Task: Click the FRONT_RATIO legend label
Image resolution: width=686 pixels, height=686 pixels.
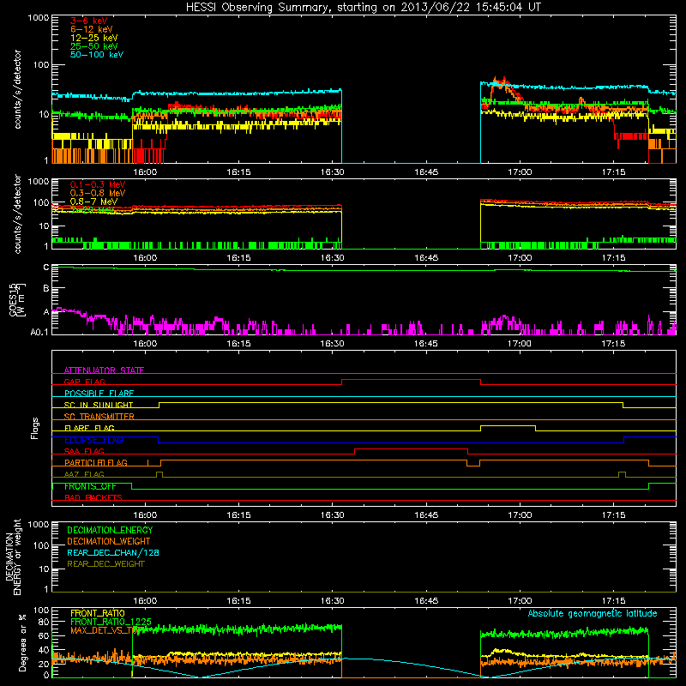Action: [x=98, y=613]
